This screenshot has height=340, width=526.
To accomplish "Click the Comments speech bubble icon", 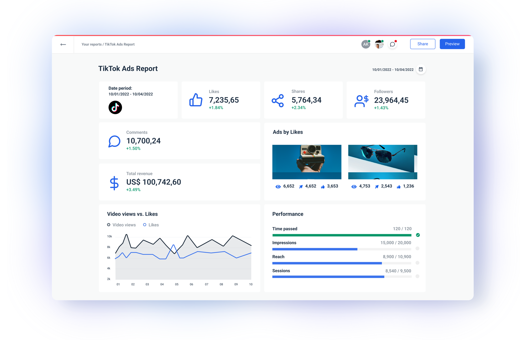I will click(114, 141).
